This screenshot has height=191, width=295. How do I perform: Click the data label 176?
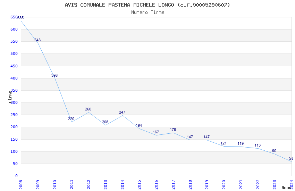(173, 130)
